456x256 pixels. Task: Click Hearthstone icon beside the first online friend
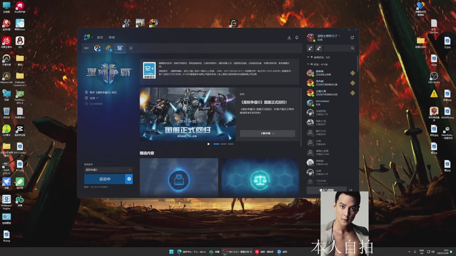(352, 73)
